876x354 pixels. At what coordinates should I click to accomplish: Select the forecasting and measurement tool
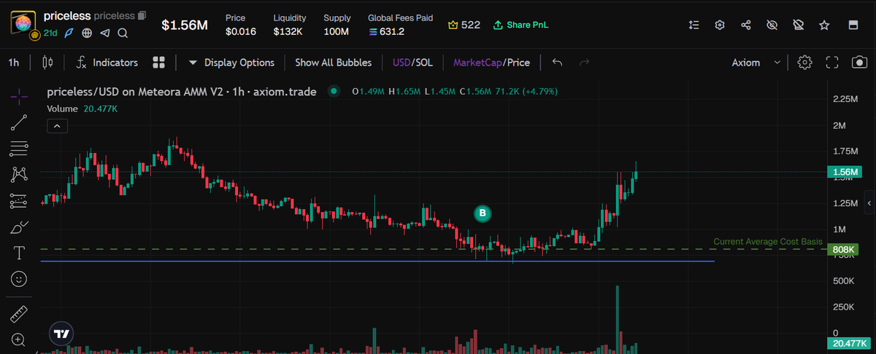pyautogui.click(x=20, y=201)
